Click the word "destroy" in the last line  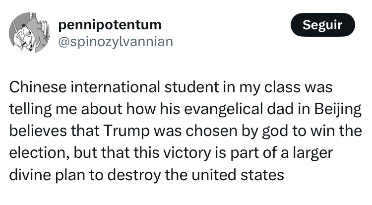point(131,175)
